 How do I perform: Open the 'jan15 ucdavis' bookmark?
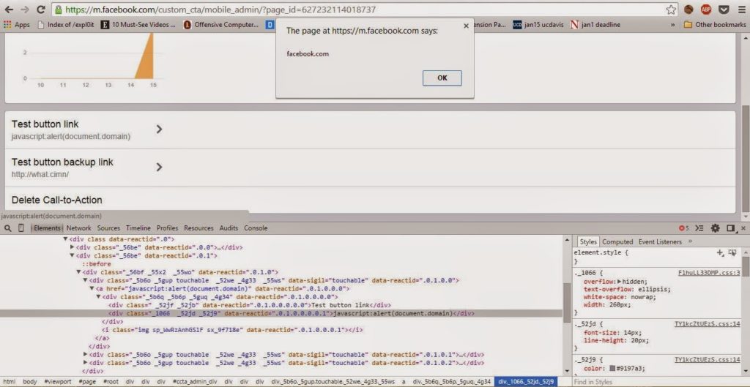pos(538,25)
